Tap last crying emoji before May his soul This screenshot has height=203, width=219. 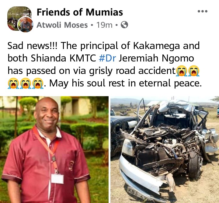(x=38, y=83)
